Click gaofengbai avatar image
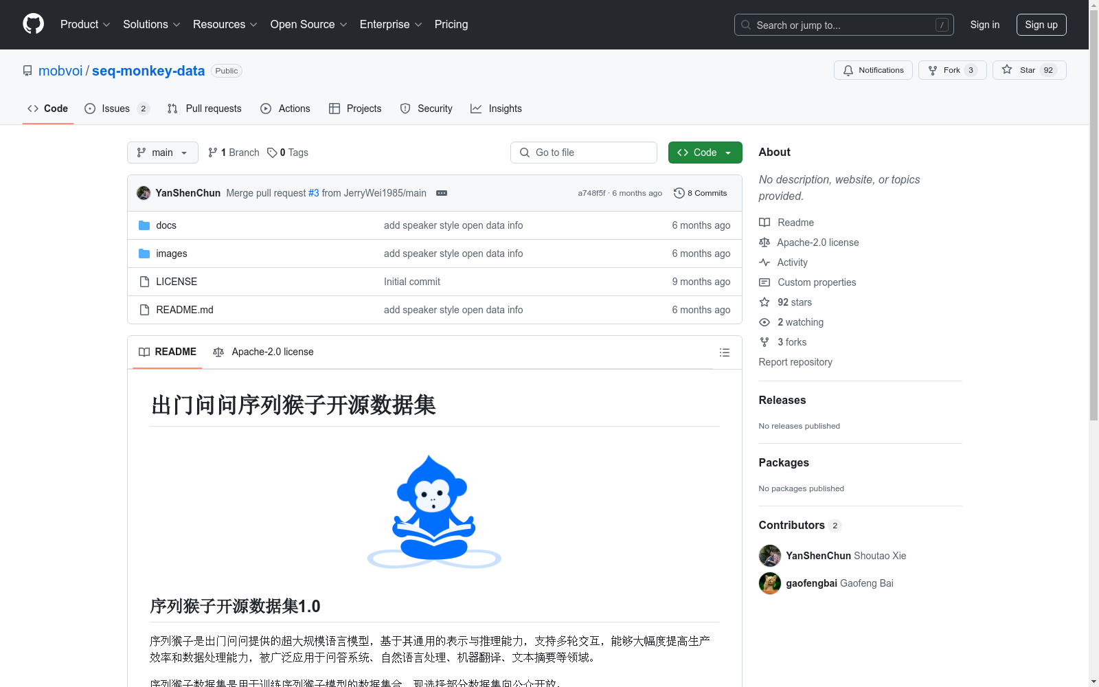This screenshot has width=1099, height=687. [770, 583]
